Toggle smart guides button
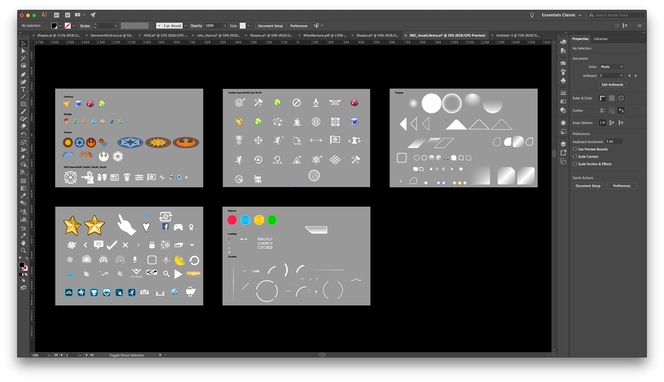Image resolution: width=664 pixels, height=382 pixels. [621, 111]
